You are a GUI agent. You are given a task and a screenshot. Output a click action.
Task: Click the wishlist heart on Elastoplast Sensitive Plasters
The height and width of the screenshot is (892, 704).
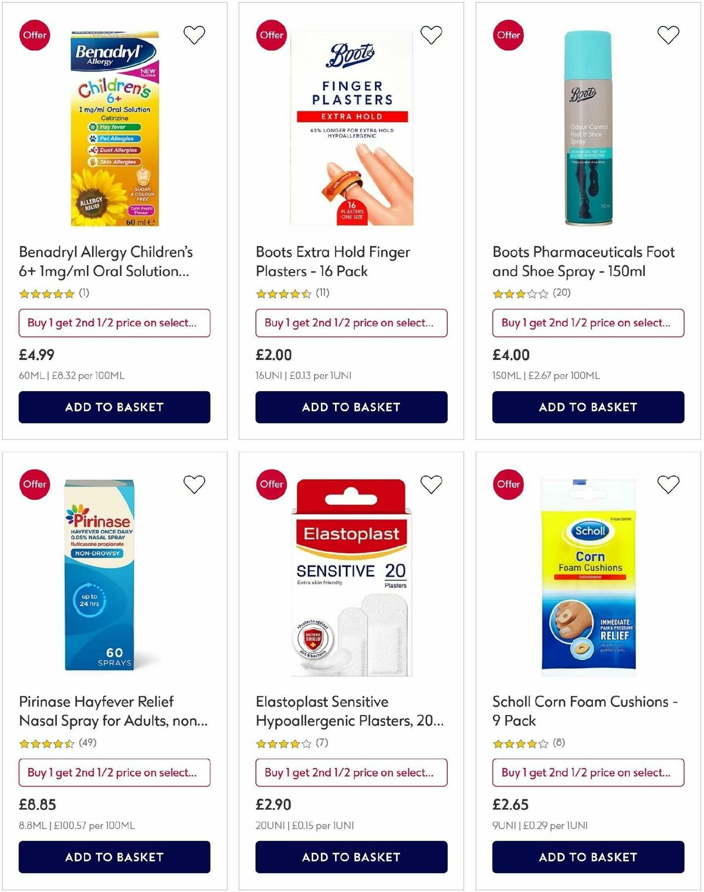coord(431,484)
